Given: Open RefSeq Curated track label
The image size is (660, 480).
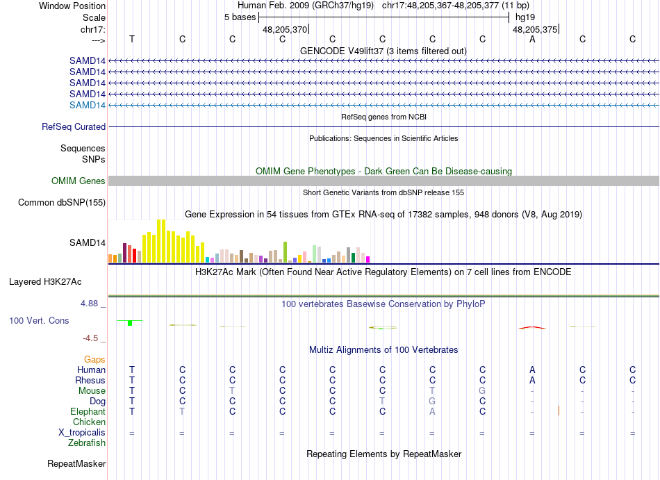Looking at the screenshot, I should coord(74,126).
